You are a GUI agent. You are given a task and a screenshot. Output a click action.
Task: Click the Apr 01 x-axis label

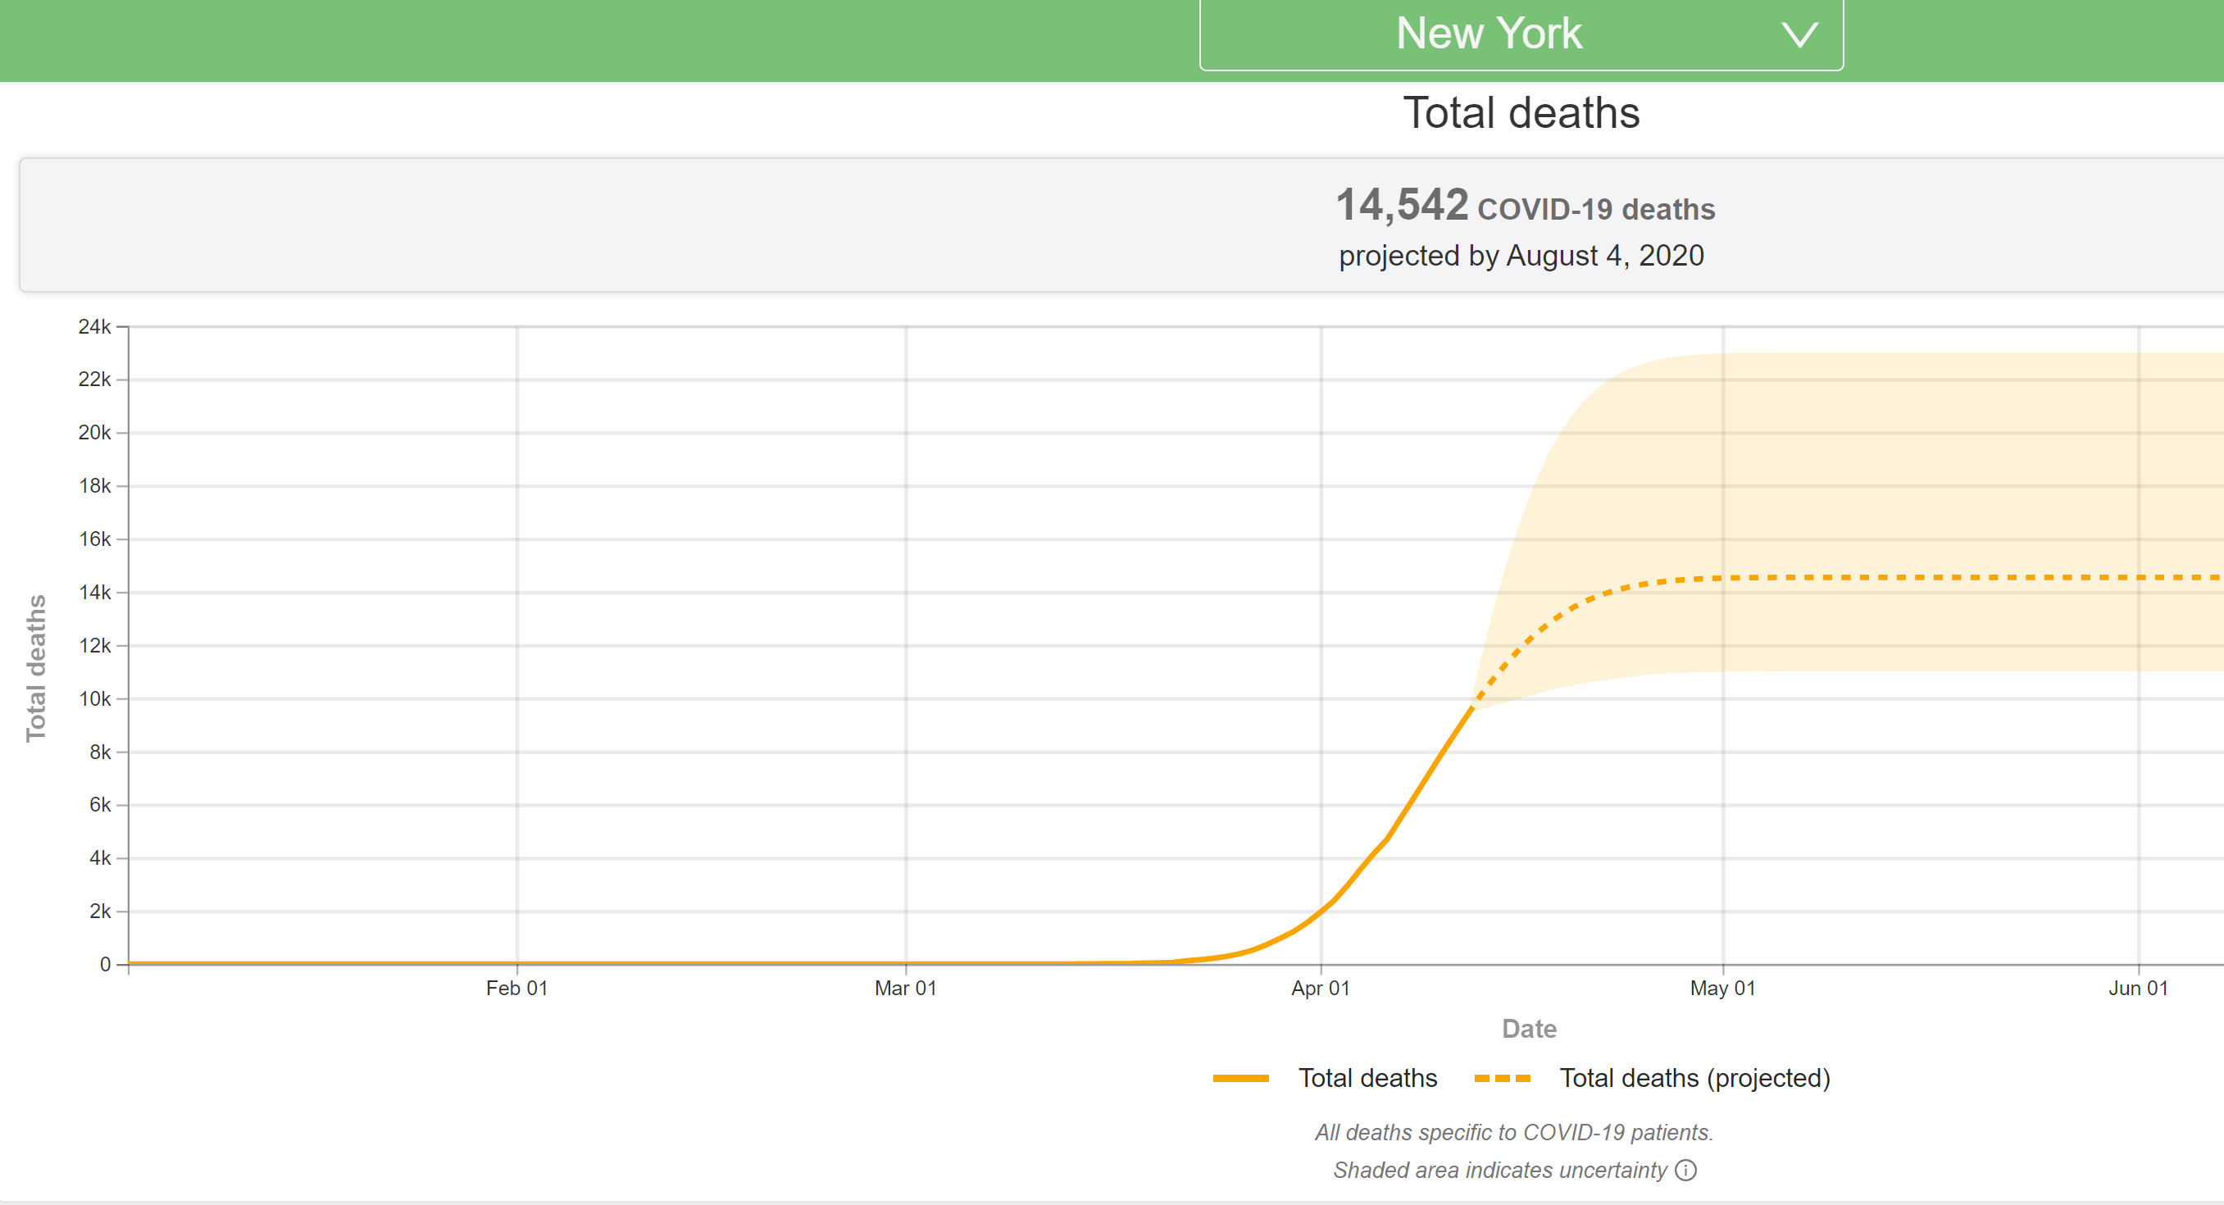coord(1320,989)
